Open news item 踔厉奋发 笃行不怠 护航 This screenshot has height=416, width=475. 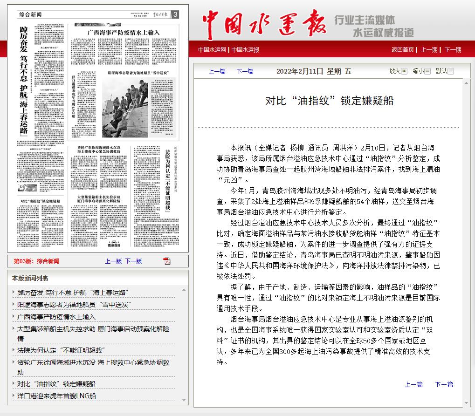(73, 293)
